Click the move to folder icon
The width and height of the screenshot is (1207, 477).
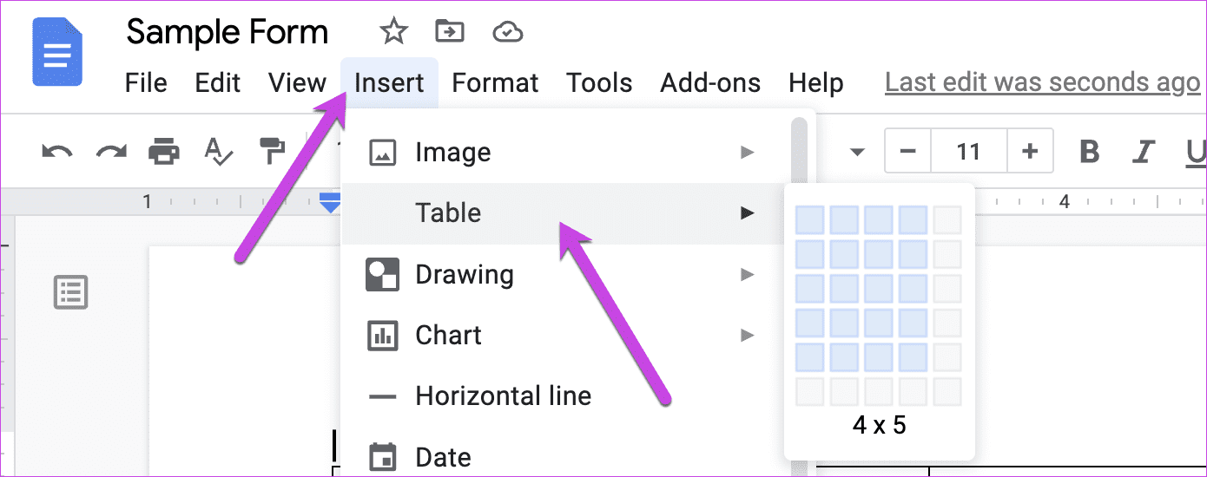(450, 33)
